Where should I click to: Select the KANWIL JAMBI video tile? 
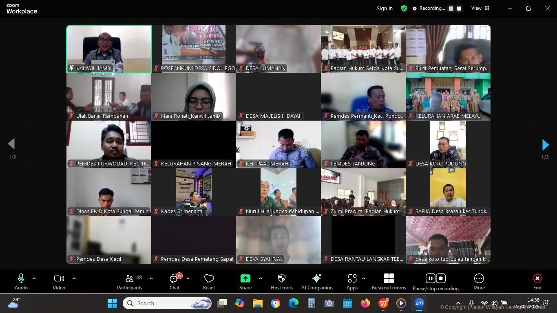pos(109,49)
